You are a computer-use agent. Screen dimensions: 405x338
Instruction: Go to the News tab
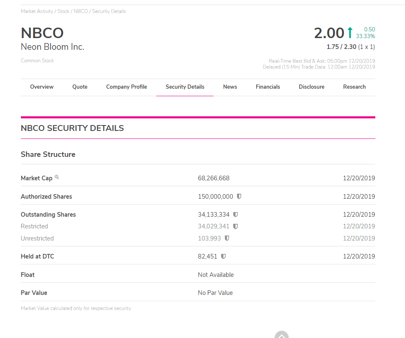pos(230,87)
